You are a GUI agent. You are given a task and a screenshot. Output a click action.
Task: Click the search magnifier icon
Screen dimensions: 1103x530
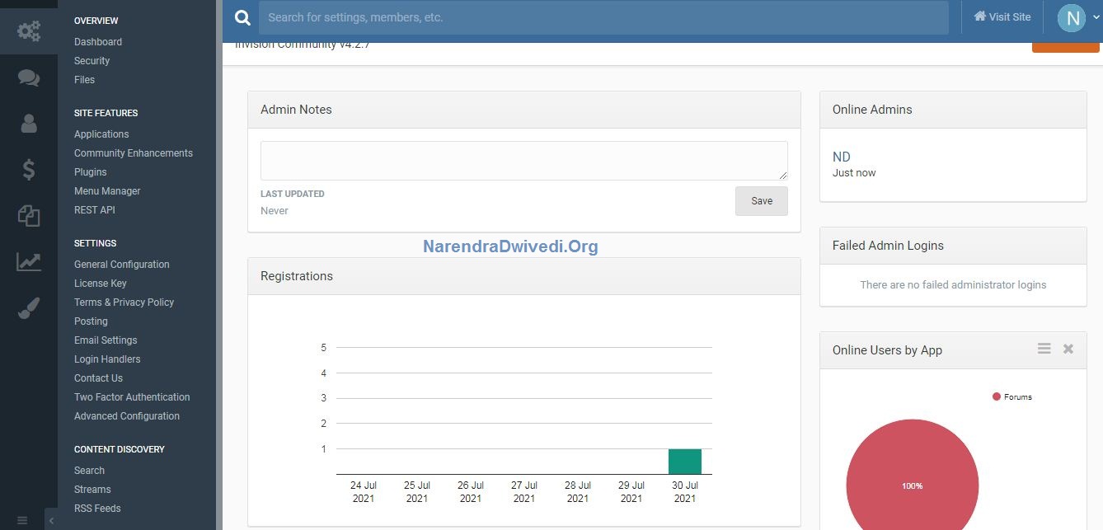click(242, 16)
